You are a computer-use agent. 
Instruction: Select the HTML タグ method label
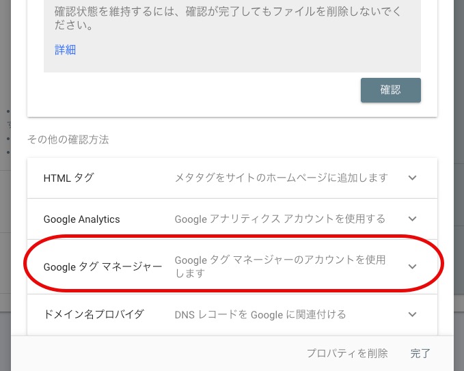pos(68,178)
